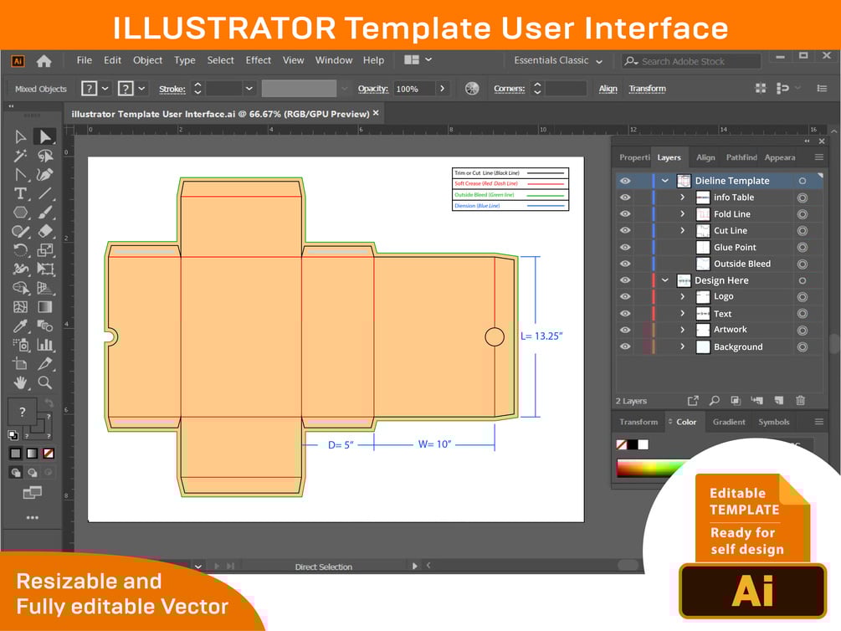Open the Gradient panel tab

(x=728, y=422)
